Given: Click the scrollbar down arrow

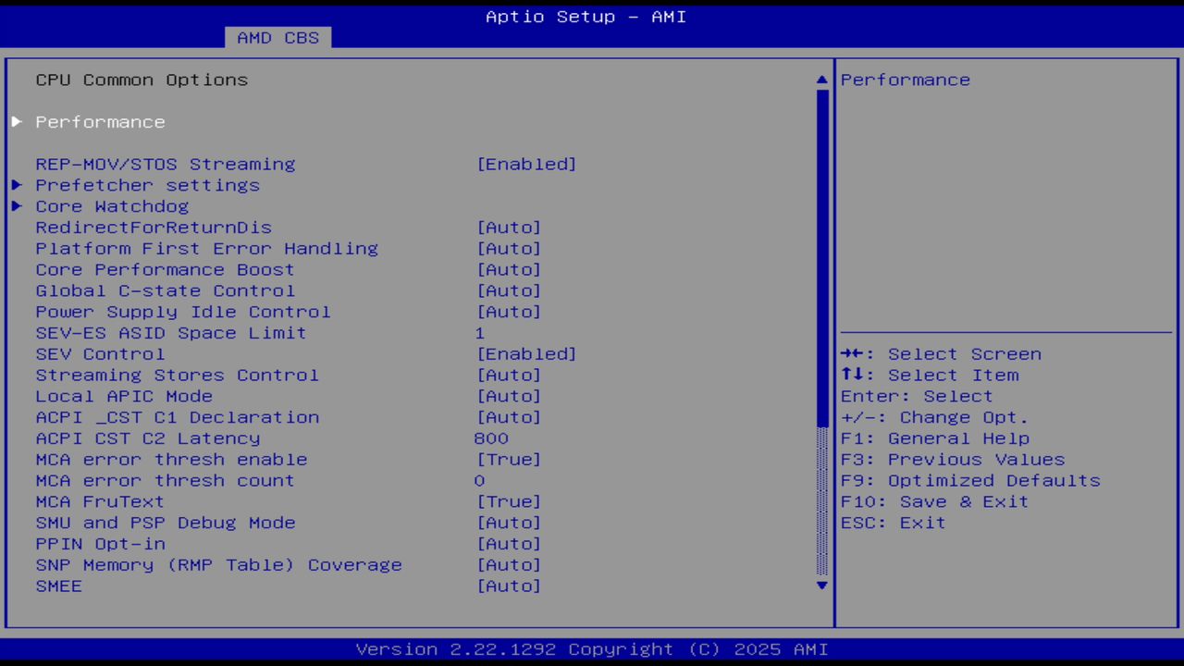Looking at the screenshot, I should point(822,586).
